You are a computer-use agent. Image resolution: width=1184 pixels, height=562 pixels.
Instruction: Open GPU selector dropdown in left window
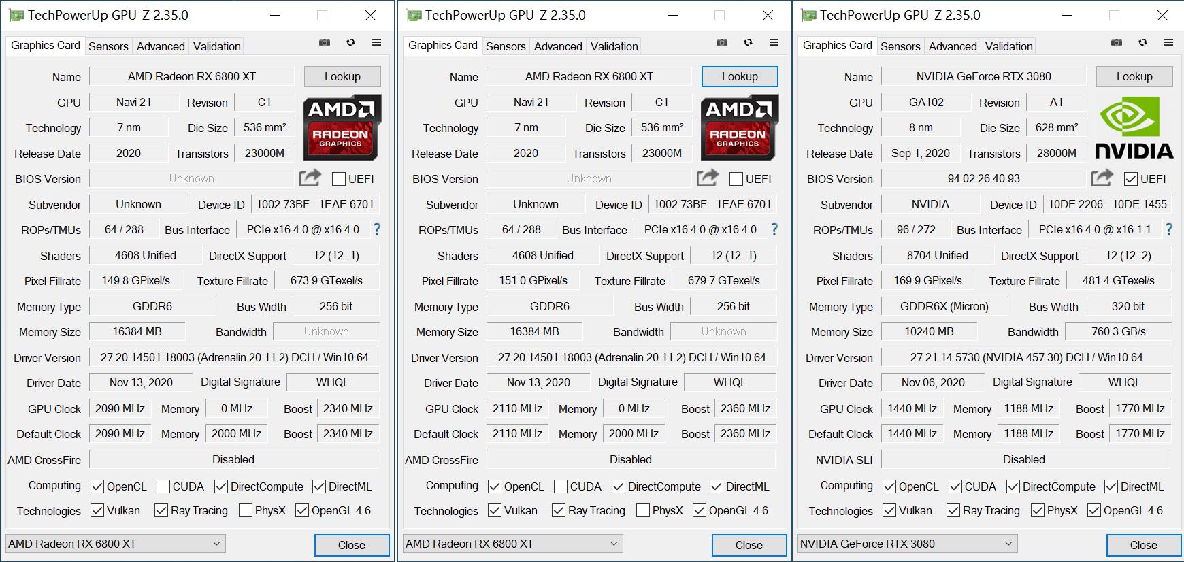click(x=116, y=544)
